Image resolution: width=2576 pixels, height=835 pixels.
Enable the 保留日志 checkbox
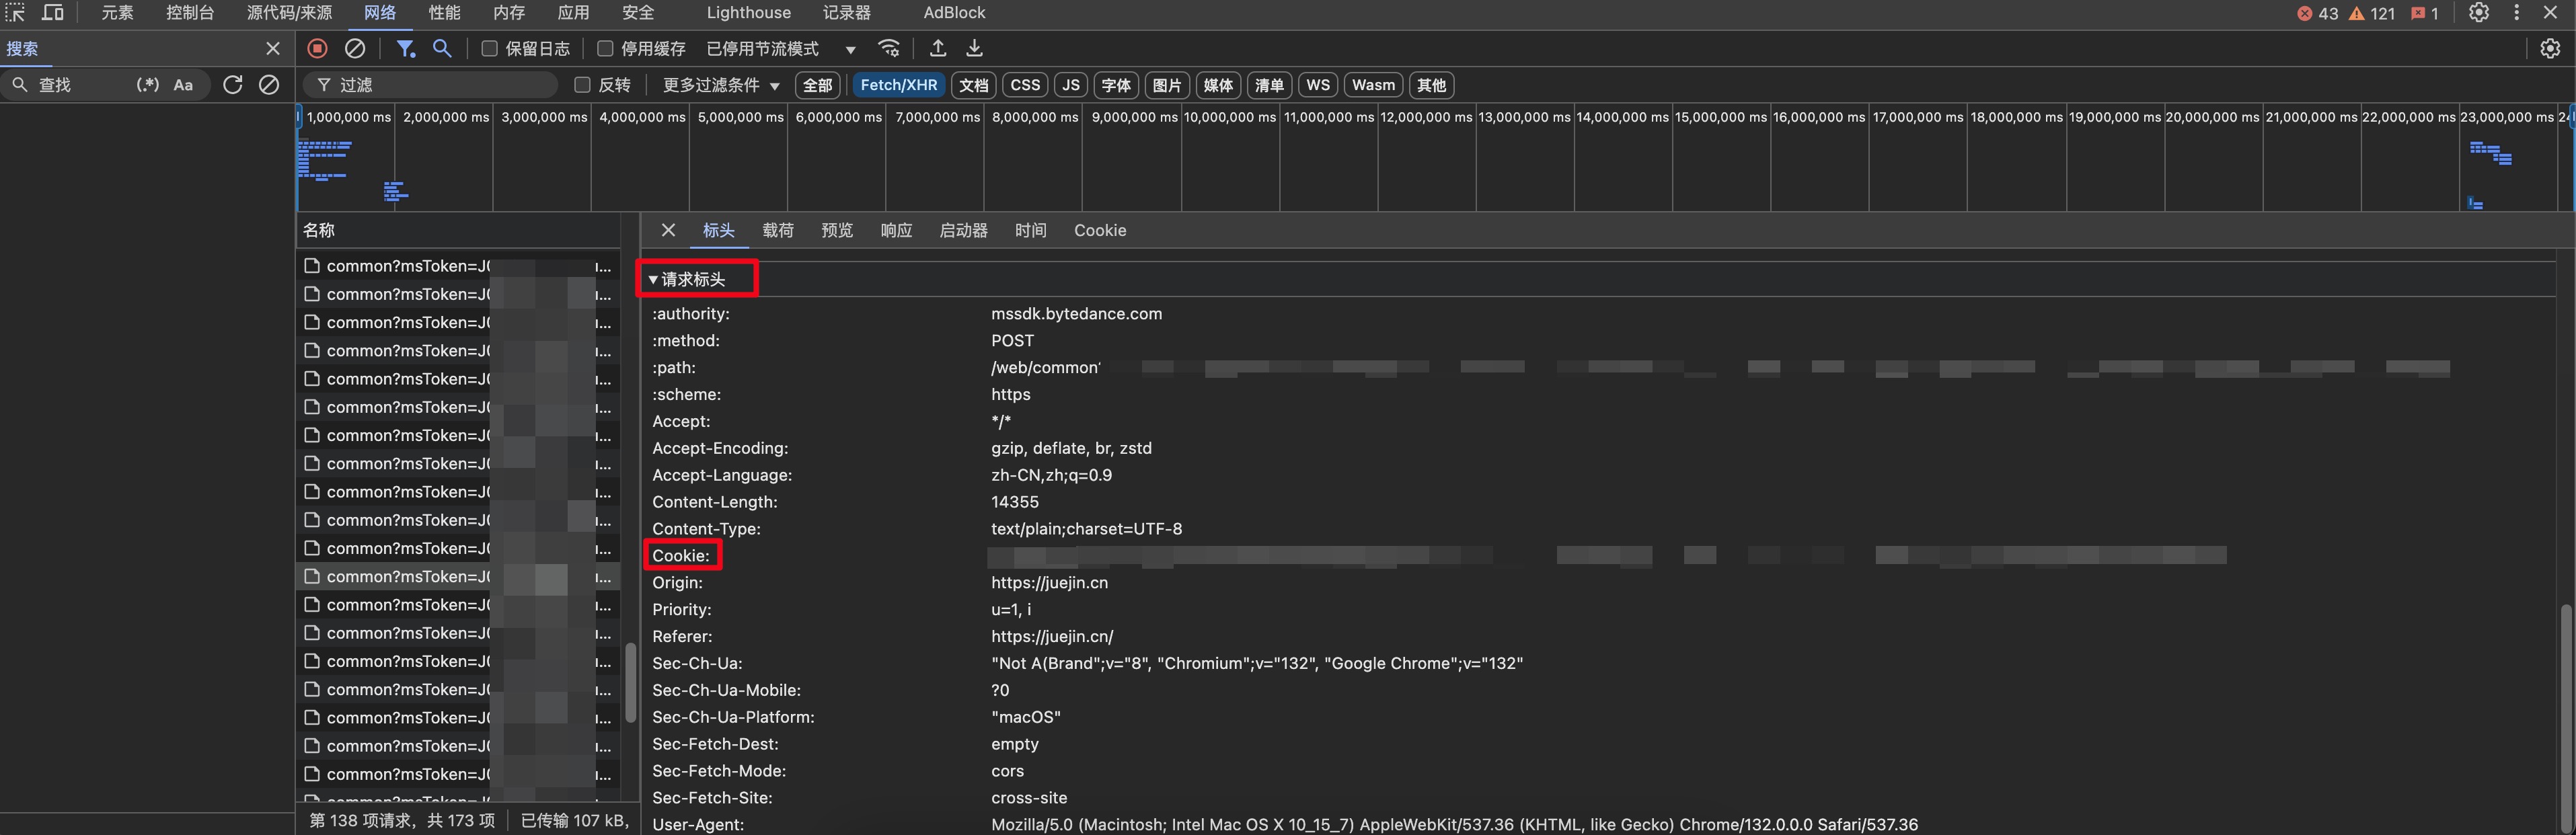(490, 49)
